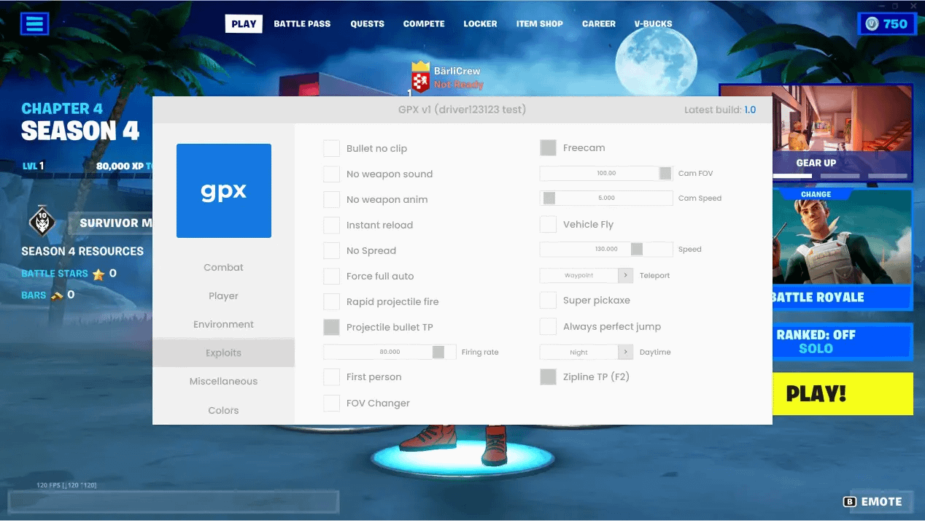Click the B button Emote icon
The image size is (925, 521).
pos(850,502)
